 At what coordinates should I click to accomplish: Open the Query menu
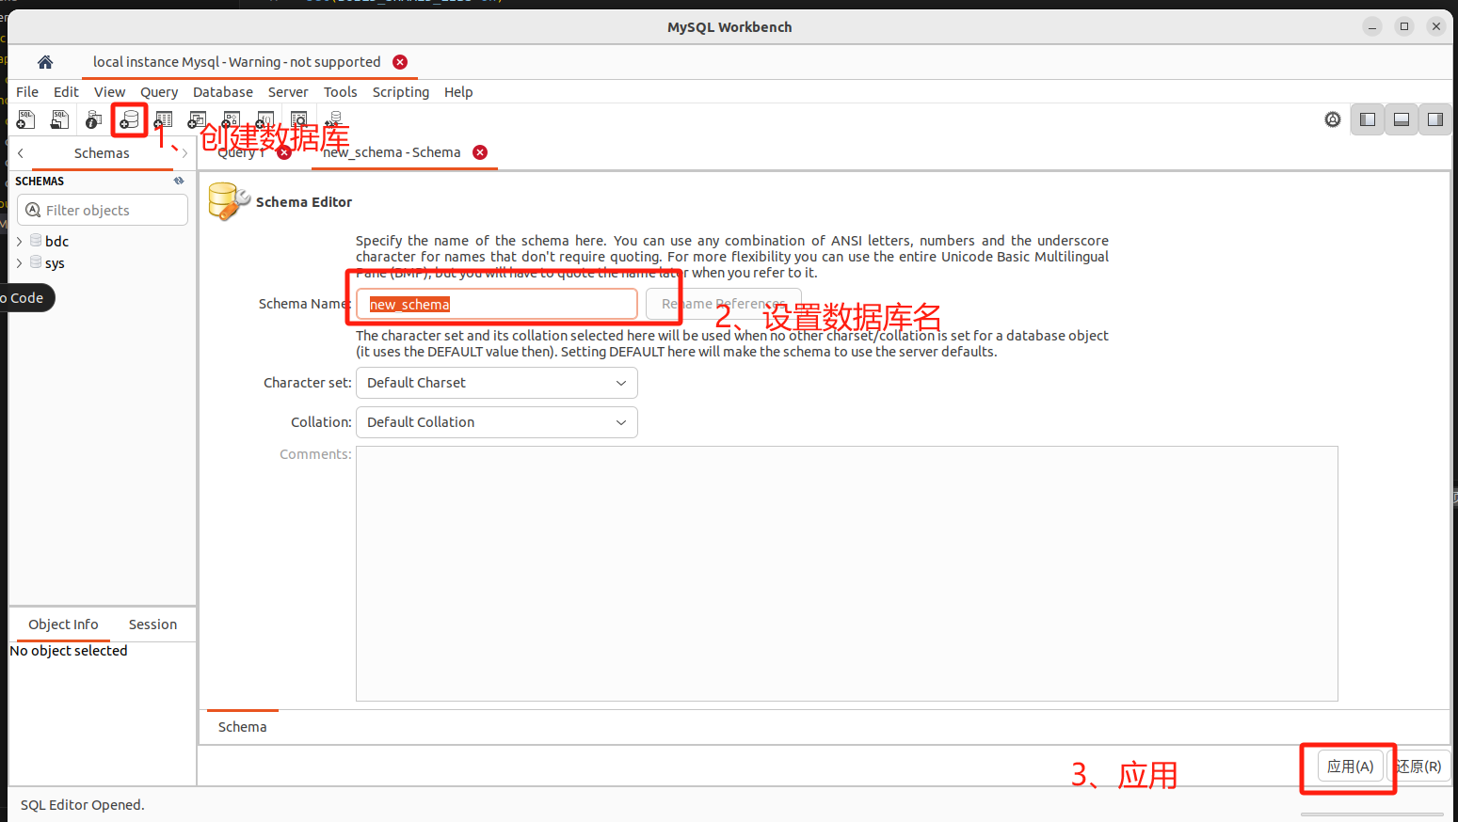click(x=159, y=92)
